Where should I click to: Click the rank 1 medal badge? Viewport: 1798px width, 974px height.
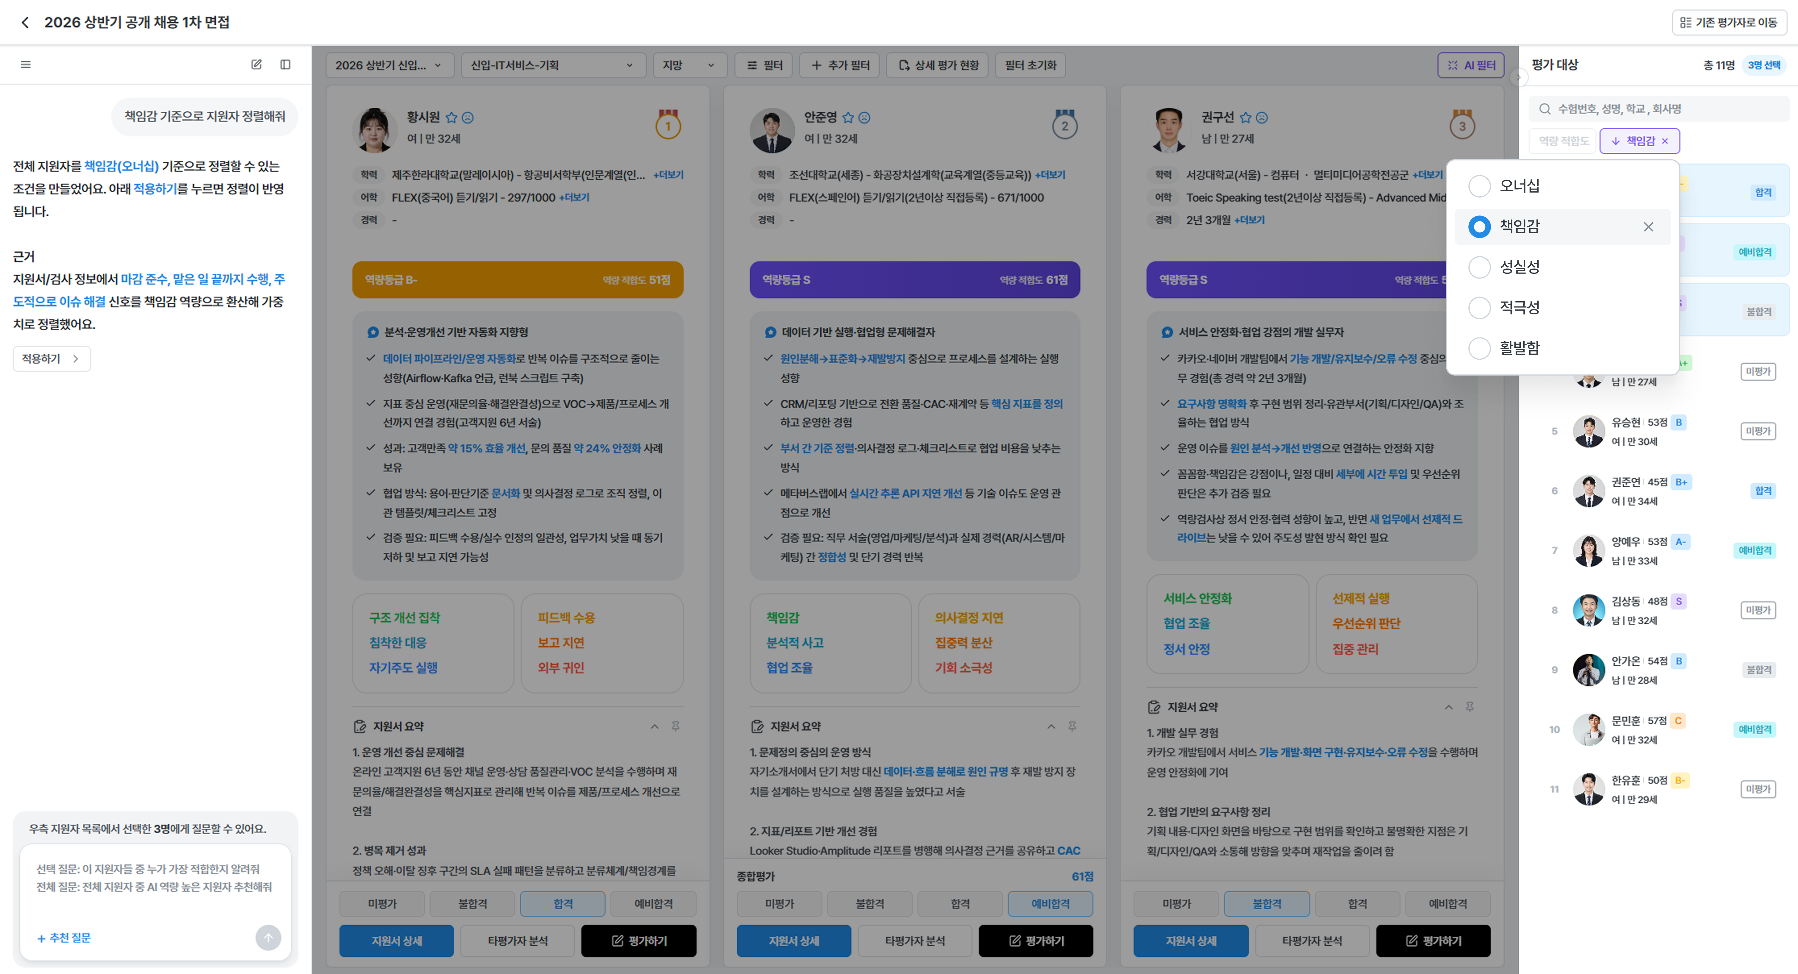[x=668, y=124]
